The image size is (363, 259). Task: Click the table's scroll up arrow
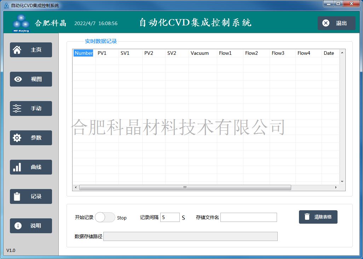click(x=342, y=53)
